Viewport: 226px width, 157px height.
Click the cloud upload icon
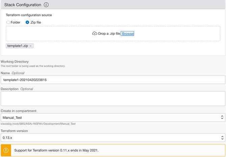pyautogui.click(x=95, y=33)
